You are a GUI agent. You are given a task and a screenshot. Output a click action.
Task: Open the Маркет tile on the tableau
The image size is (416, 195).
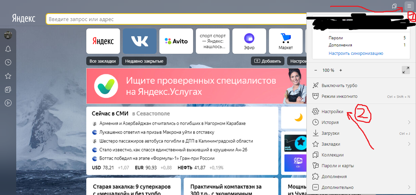(286, 41)
